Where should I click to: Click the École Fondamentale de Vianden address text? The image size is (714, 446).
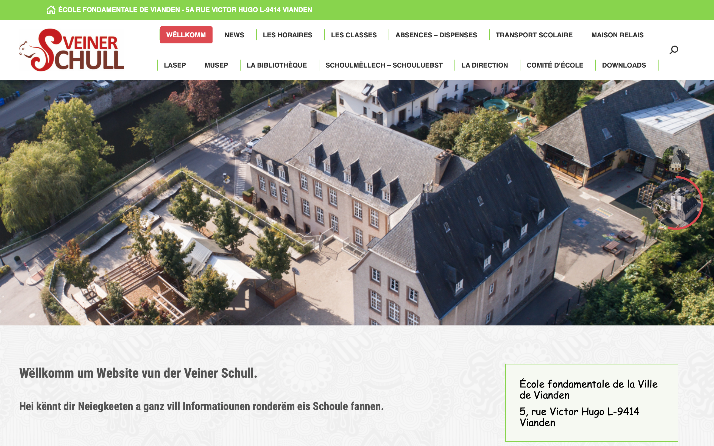click(x=185, y=10)
